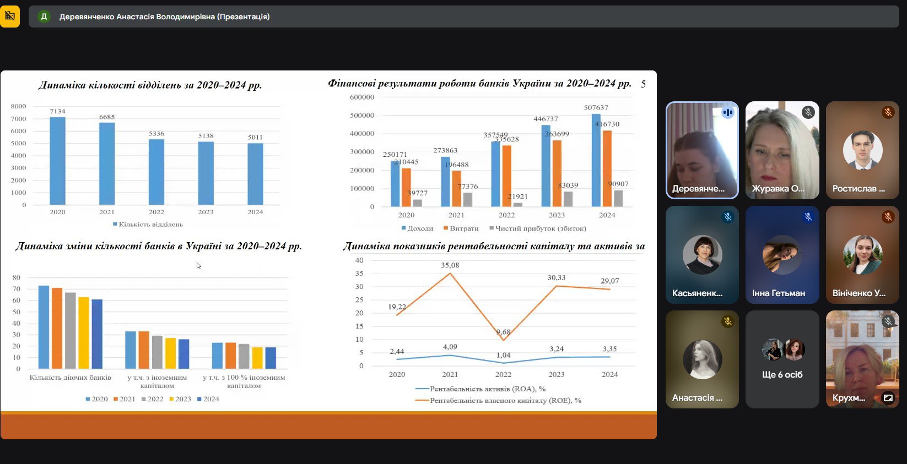Click heading "Динаміка зміни кількості банків в Україні"
907x464 pixels.
(159, 246)
